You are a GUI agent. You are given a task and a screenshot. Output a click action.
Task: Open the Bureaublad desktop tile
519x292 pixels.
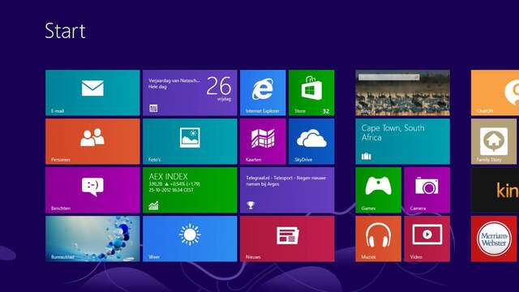tap(92, 238)
